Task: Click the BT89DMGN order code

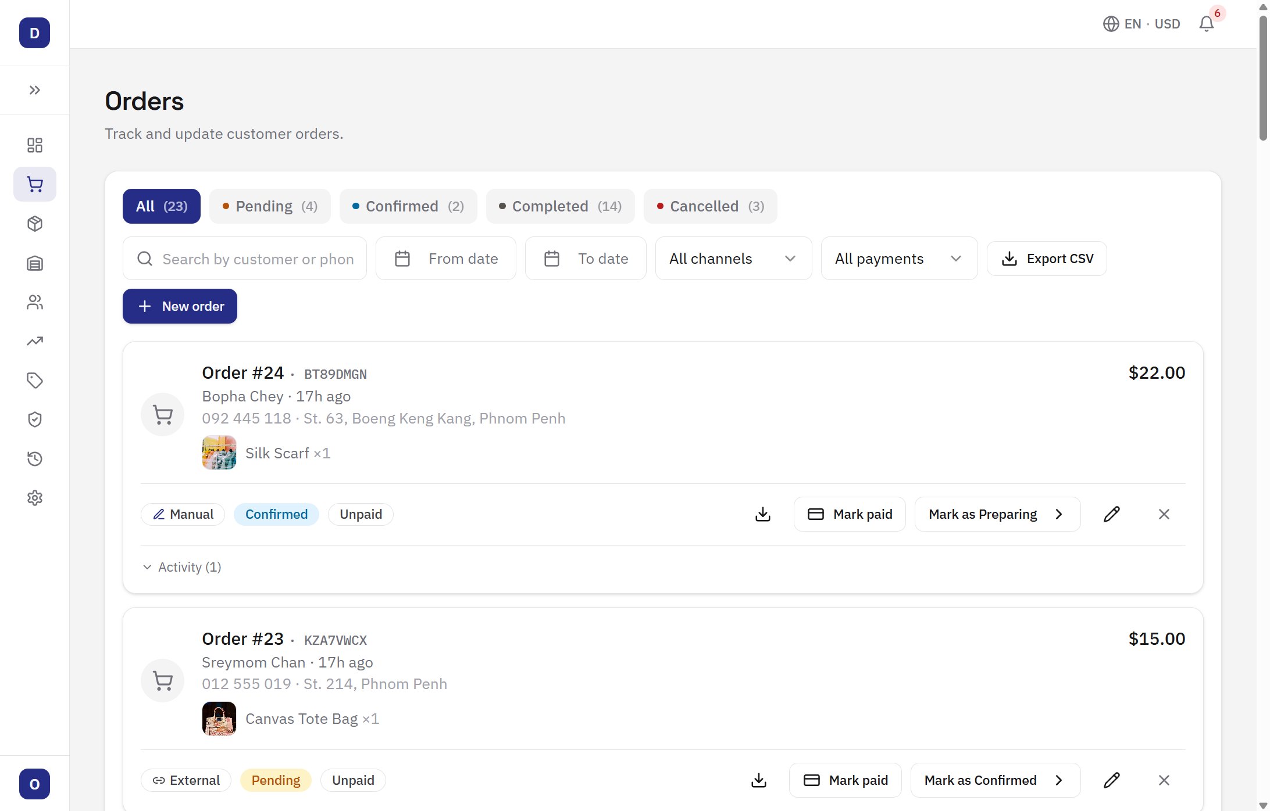Action: point(336,374)
